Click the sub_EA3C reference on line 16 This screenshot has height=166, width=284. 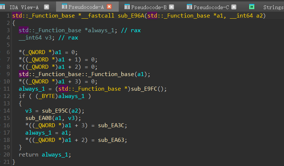[111, 125]
